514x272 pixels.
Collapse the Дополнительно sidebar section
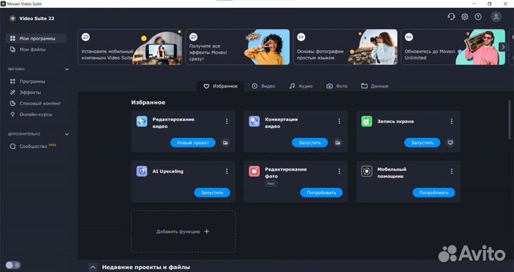point(67,134)
